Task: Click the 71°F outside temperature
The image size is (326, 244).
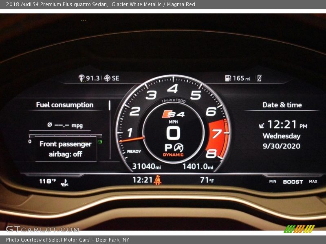Action: pyautogui.click(x=207, y=180)
